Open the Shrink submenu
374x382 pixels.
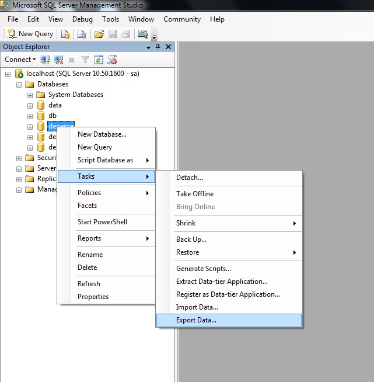[229, 223]
